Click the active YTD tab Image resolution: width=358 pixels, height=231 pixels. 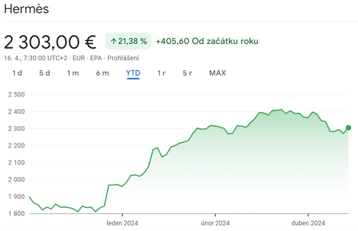point(133,73)
